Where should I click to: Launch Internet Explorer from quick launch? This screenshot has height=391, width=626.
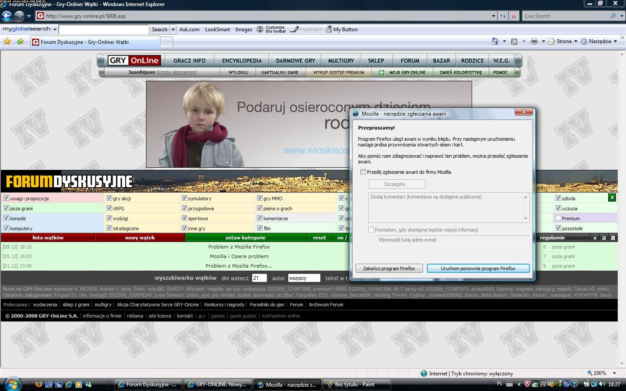pyautogui.click(x=69, y=384)
